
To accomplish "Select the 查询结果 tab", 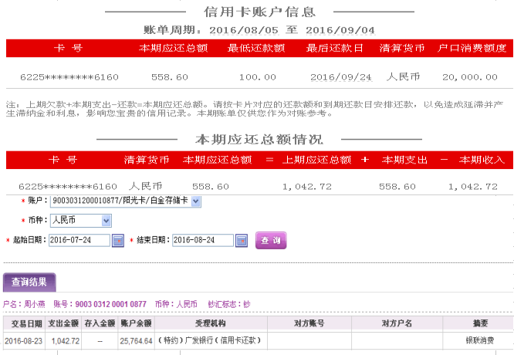I will (x=29, y=282).
